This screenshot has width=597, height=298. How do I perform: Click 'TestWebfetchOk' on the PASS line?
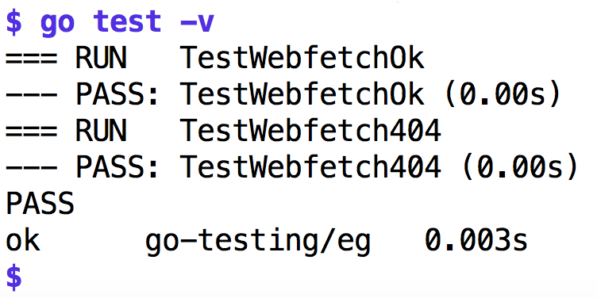coord(302,94)
